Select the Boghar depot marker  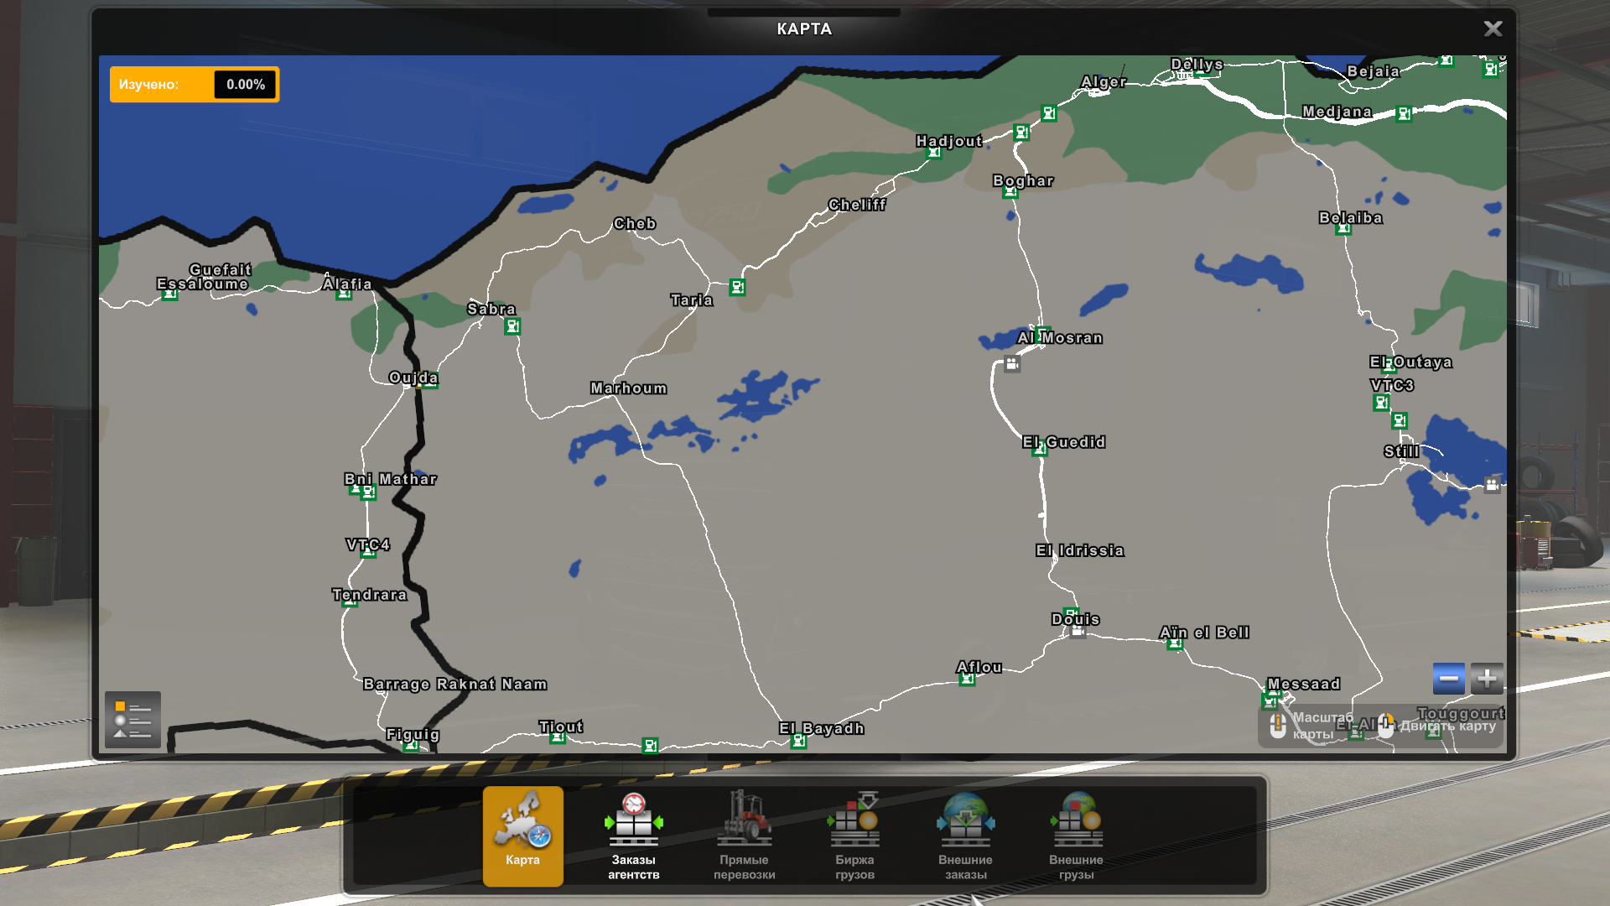(x=1010, y=191)
